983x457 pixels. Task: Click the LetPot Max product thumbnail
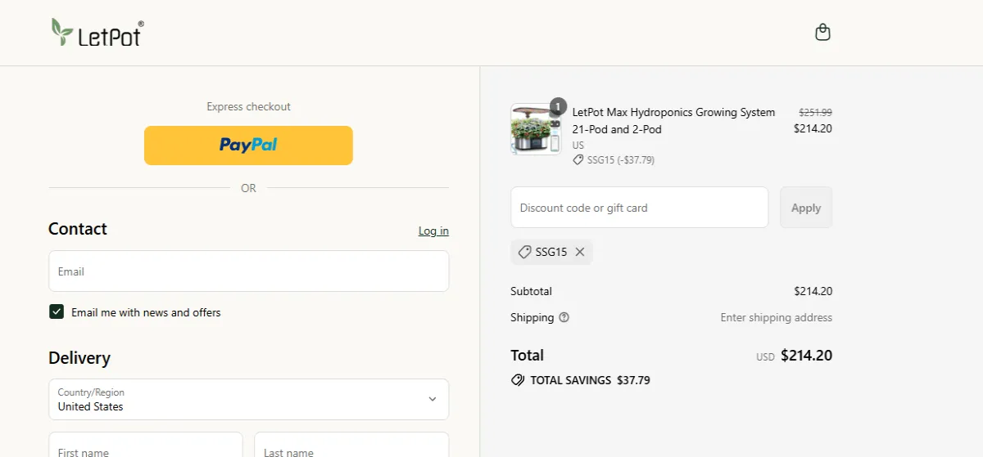[x=536, y=129]
